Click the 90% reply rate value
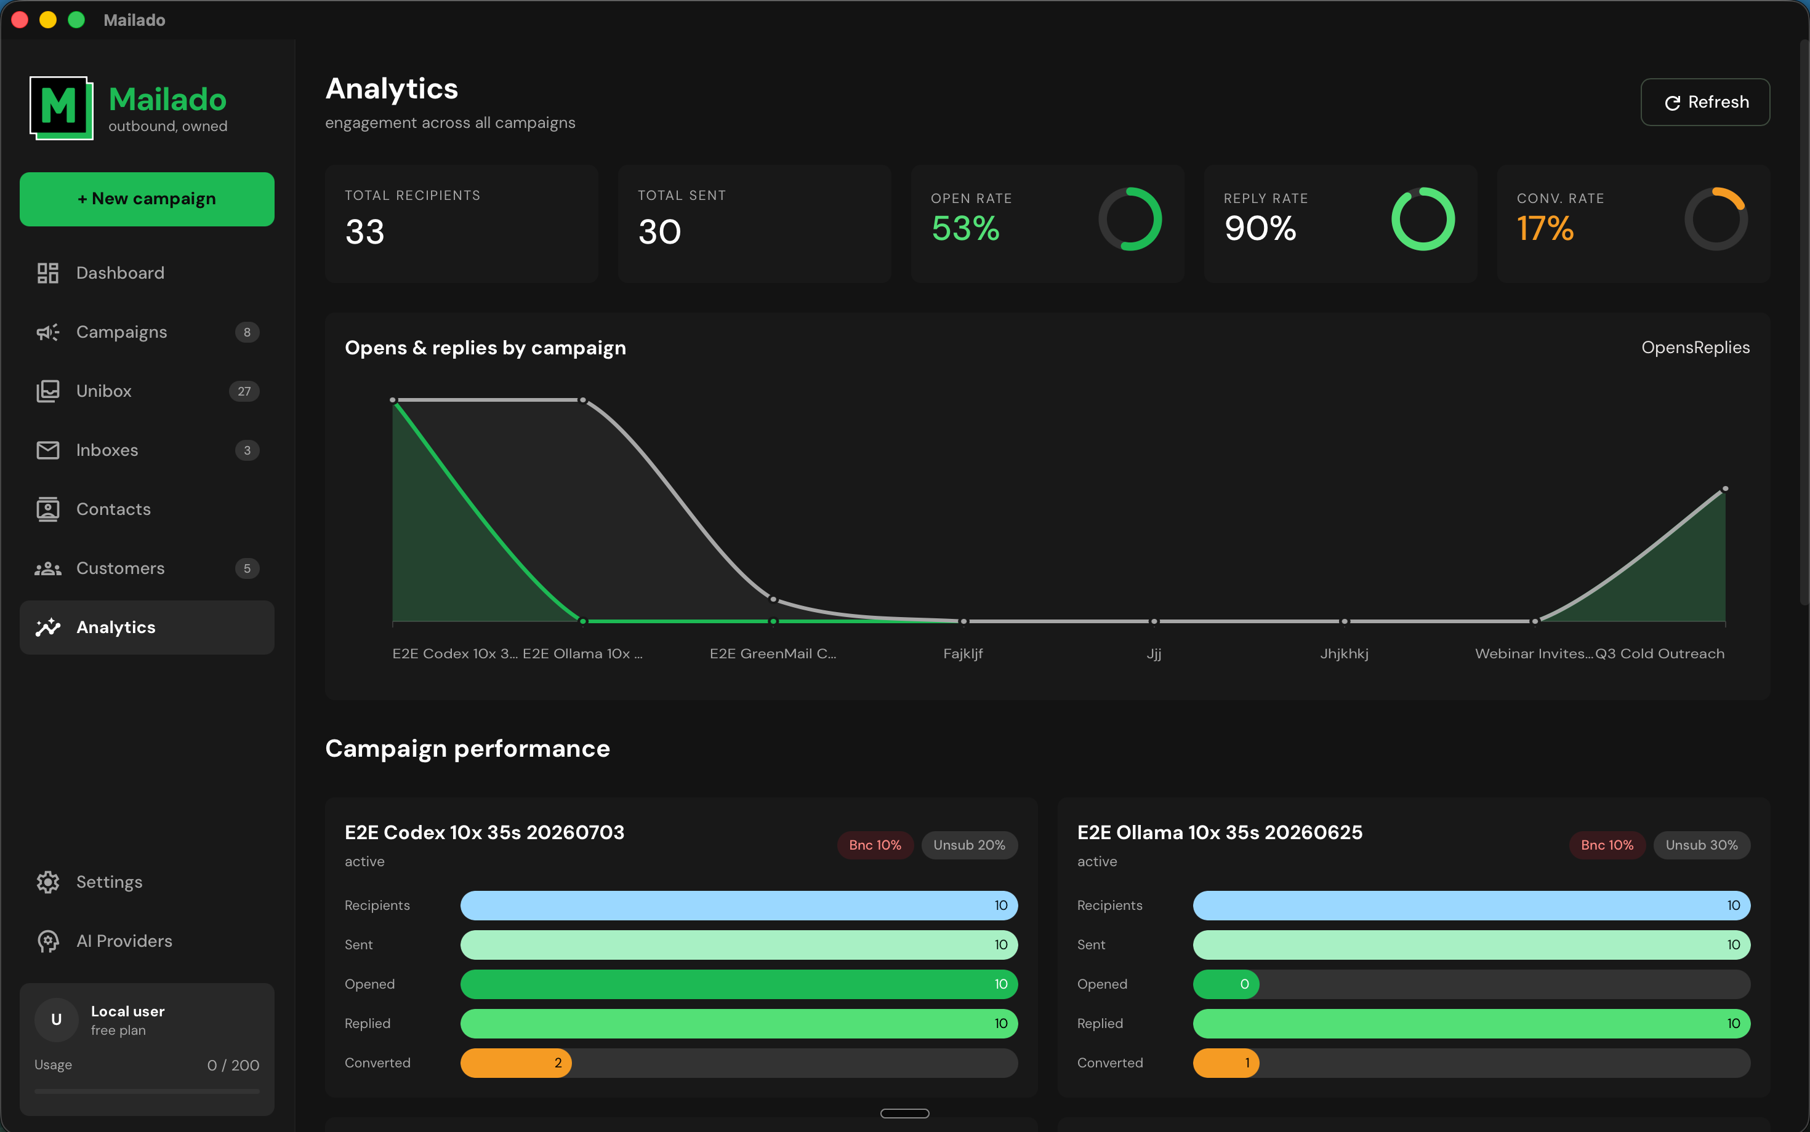 click(x=1260, y=228)
